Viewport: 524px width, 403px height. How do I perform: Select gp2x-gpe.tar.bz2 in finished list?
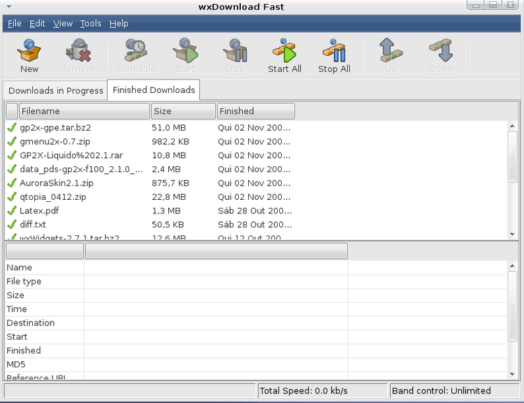[55, 127]
